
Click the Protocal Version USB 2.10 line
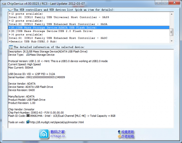coord(58,61)
